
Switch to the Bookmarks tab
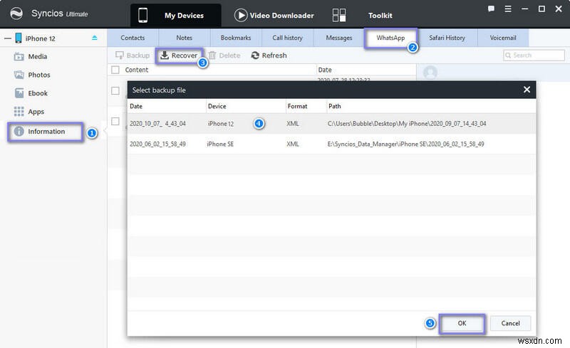[236, 38]
